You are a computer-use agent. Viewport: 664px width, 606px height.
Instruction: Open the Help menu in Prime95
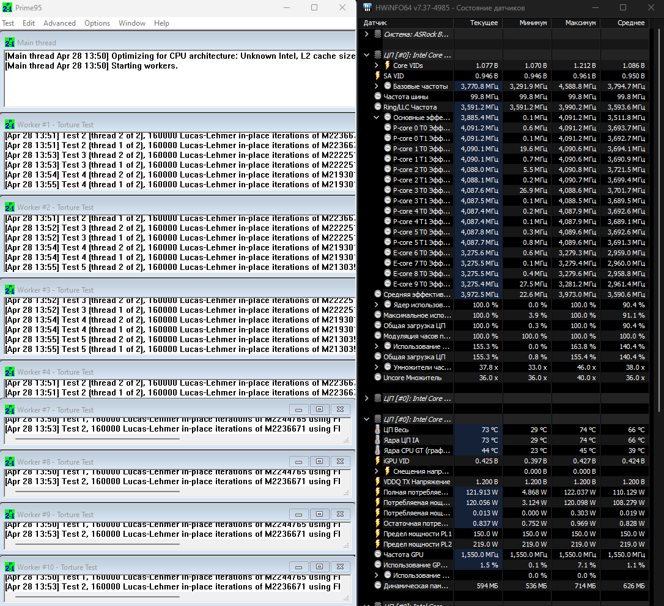(161, 23)
